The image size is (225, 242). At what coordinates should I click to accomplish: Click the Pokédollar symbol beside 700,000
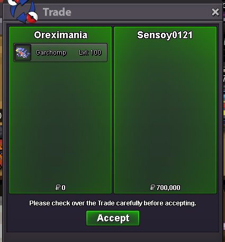click(152, 187)
